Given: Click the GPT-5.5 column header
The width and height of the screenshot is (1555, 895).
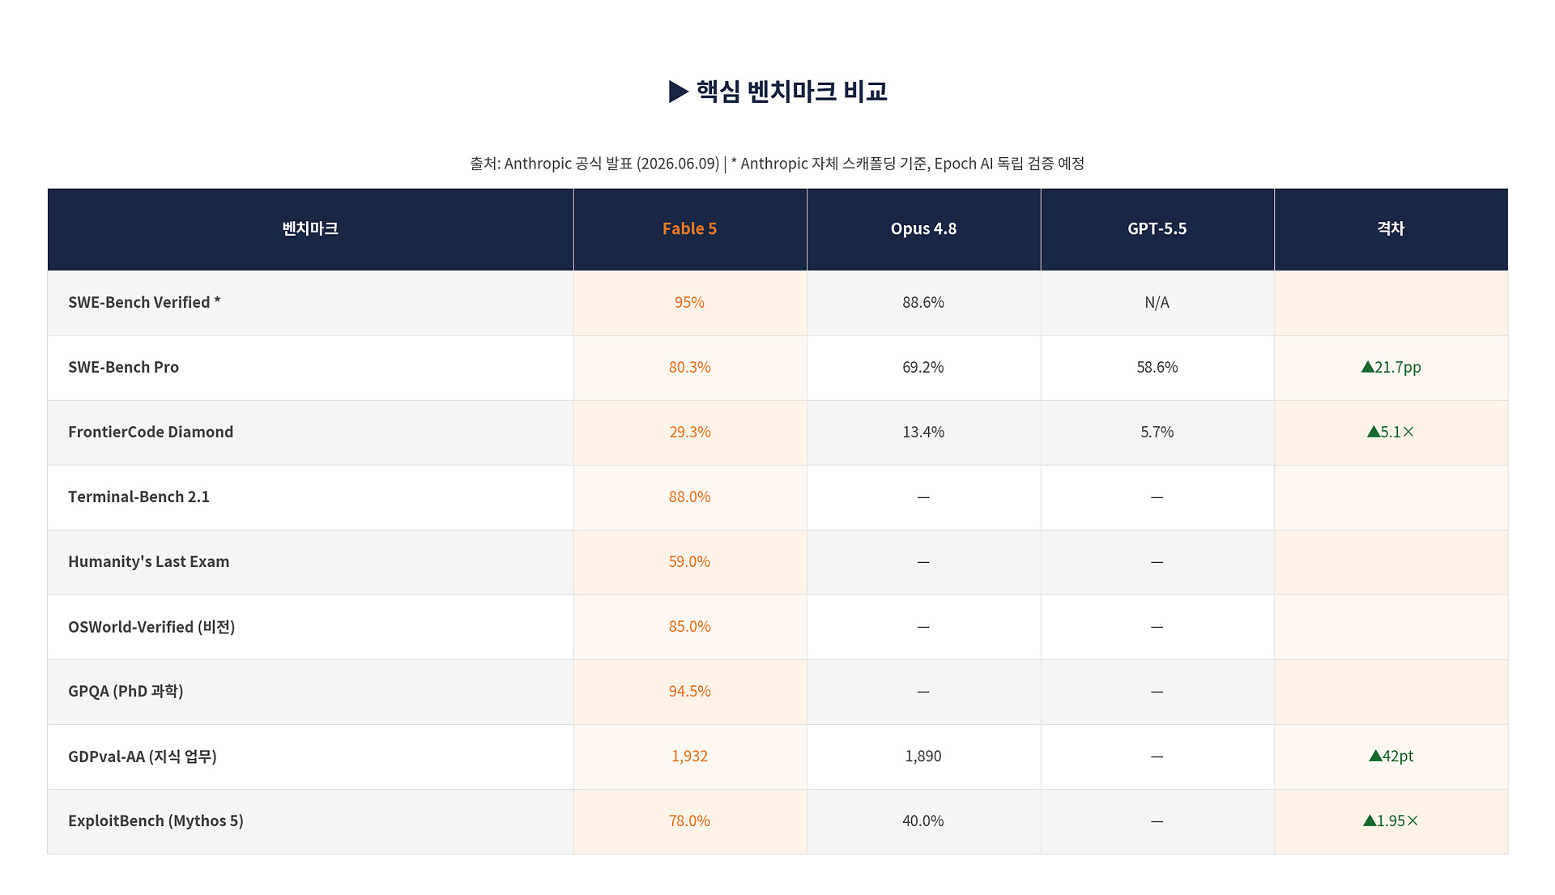Looking at the screenshot, I should pos(1157,229).
